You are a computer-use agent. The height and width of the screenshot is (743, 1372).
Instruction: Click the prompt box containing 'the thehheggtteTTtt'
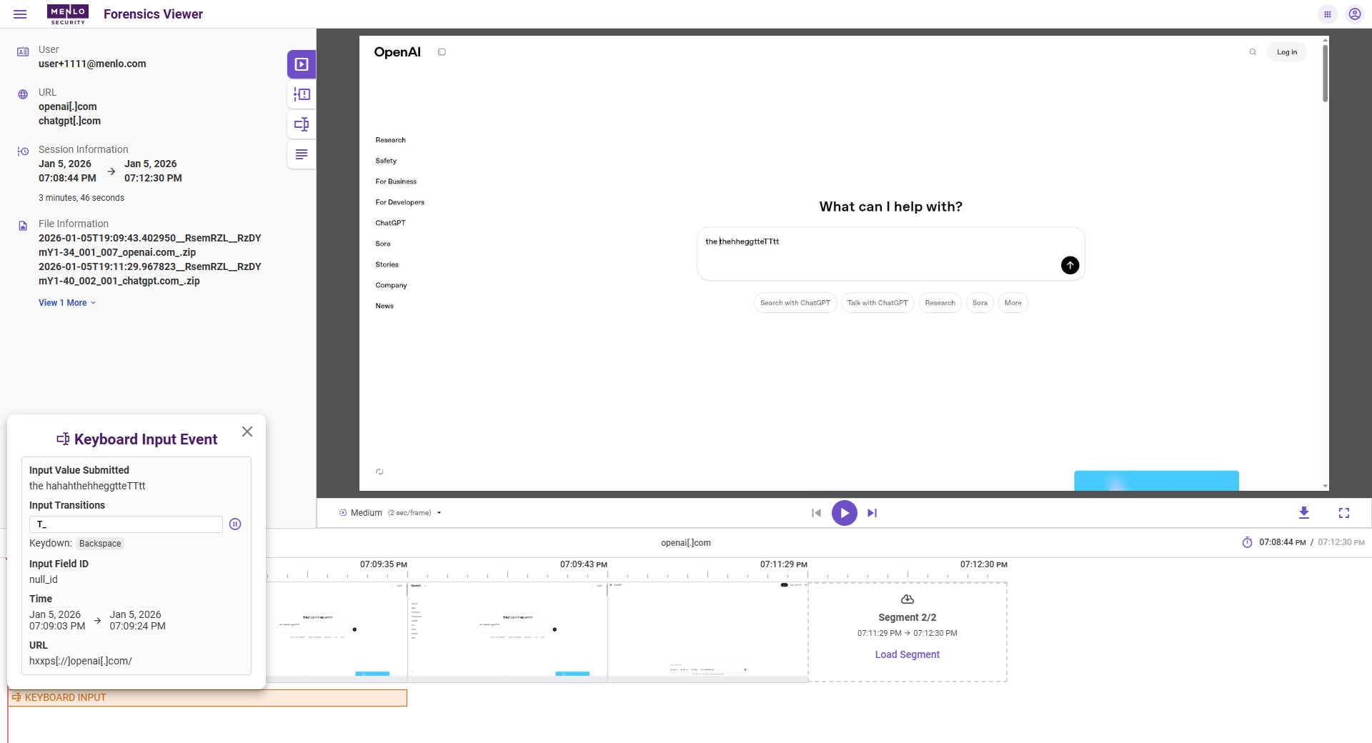(890, 254)
